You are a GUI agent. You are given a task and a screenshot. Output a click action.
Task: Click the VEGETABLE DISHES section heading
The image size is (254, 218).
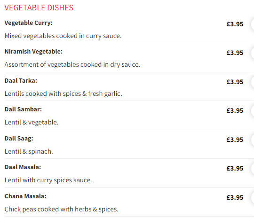tap(39, 8)
